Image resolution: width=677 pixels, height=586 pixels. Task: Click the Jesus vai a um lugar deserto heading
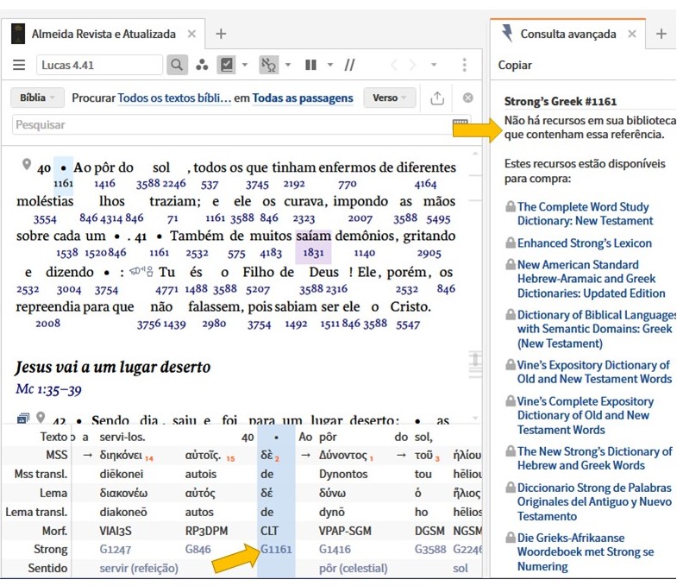coord(113,368)
